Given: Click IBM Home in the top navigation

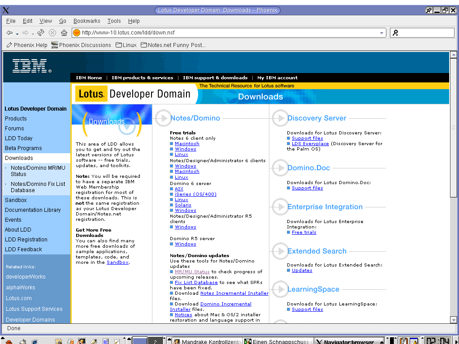Looking at the screenshot, I should tap(89, 78).
